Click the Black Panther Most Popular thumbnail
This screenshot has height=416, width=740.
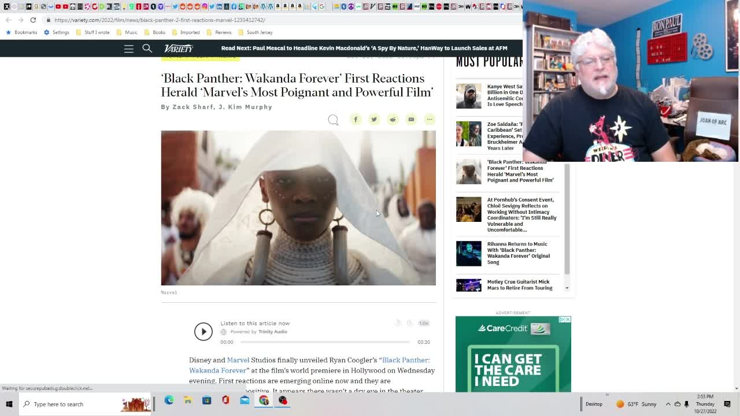coord(468,172)
